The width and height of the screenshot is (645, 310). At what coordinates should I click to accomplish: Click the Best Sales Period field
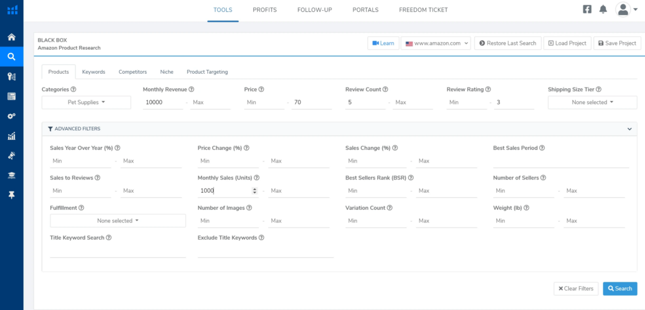561,161
